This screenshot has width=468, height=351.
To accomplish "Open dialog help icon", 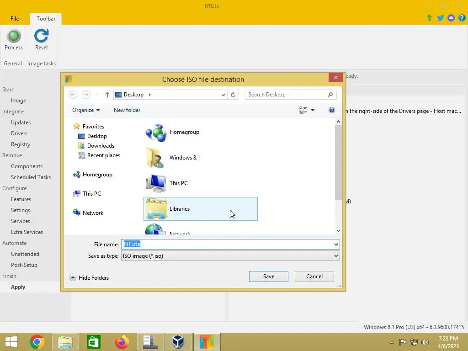I will click(332, 110).
